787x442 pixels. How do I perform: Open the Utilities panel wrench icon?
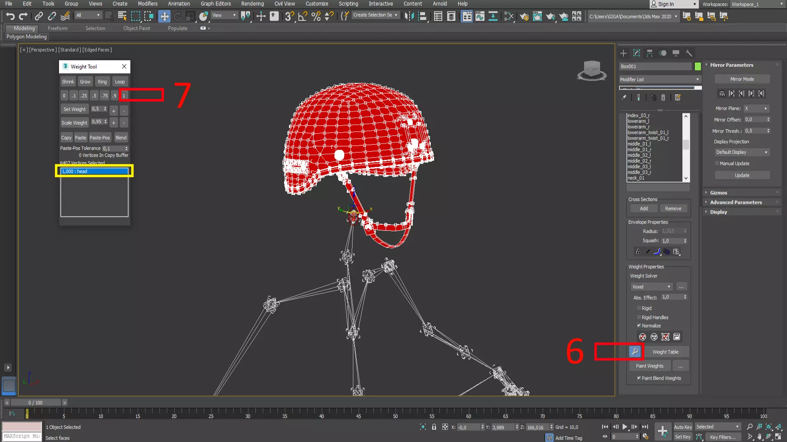point(689,53)
